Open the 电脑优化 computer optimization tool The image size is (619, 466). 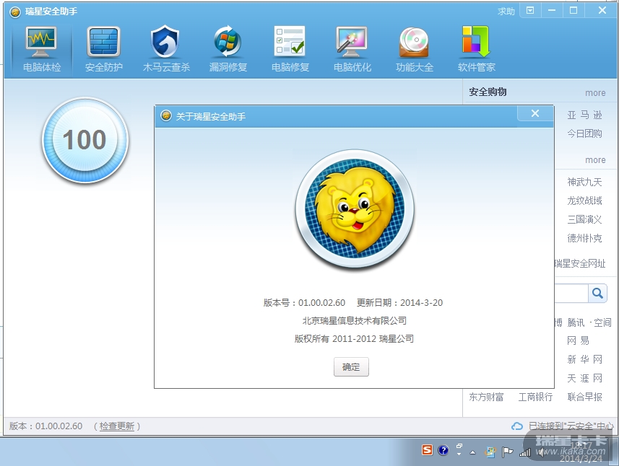352,50
